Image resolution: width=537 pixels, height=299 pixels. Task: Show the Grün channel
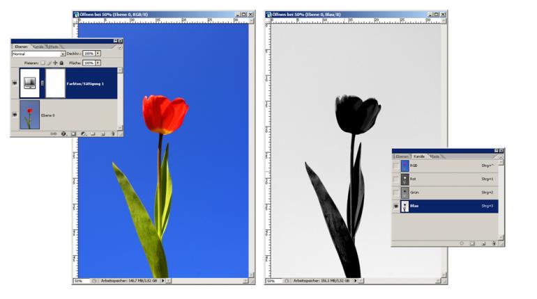[396, 193]
